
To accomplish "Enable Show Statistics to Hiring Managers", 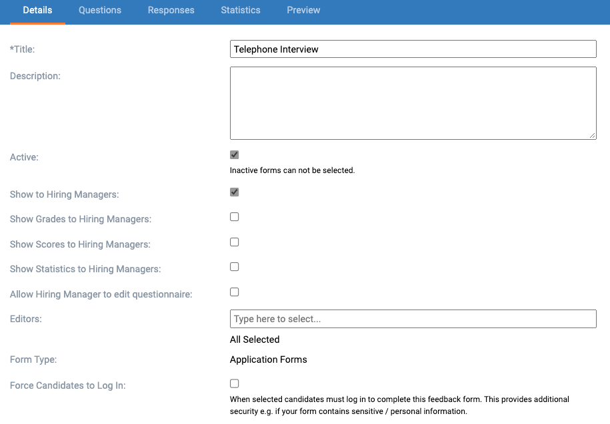I will point(234,266).
